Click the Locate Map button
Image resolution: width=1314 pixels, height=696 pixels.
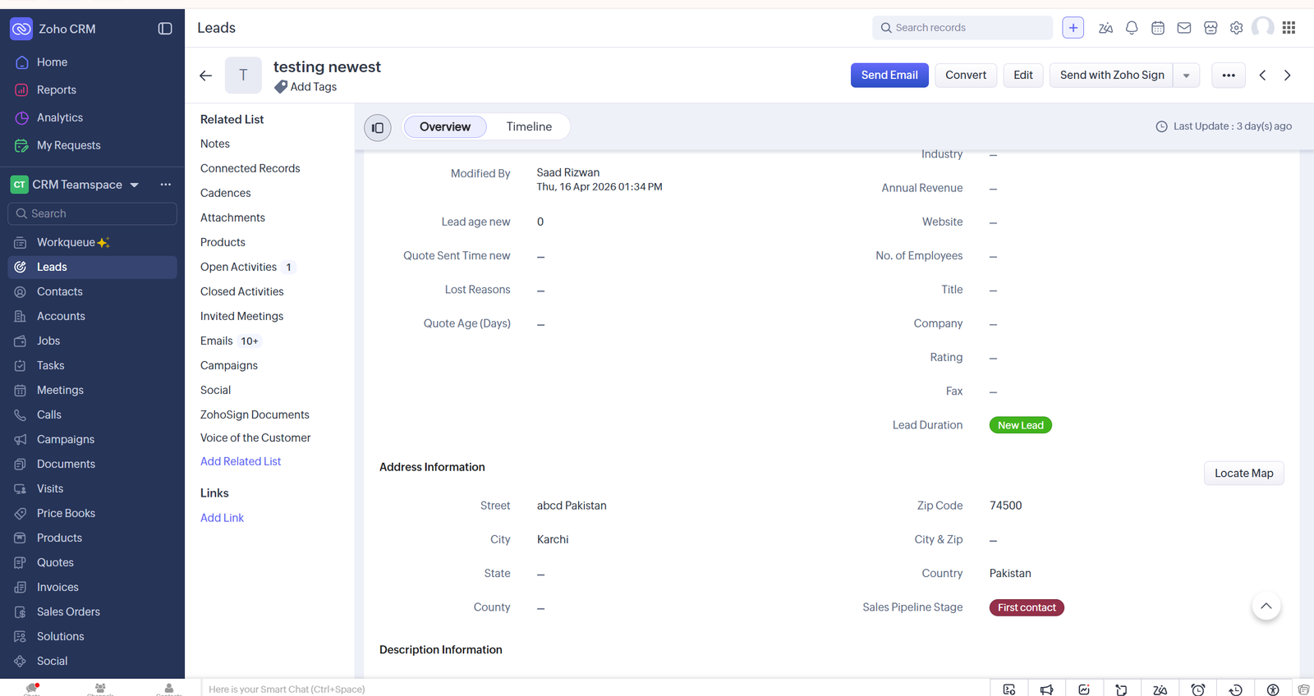(1243, 474)
